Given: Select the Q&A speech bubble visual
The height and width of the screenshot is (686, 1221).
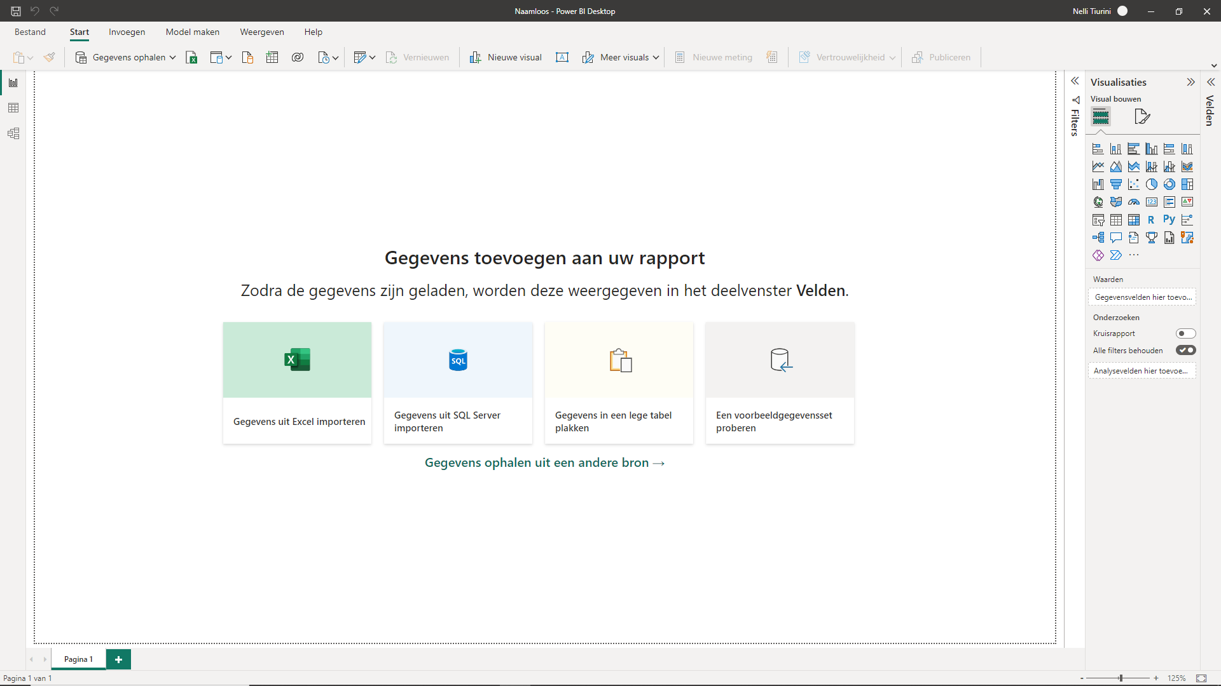Looking at the screenshot, I should (1116, 238).
